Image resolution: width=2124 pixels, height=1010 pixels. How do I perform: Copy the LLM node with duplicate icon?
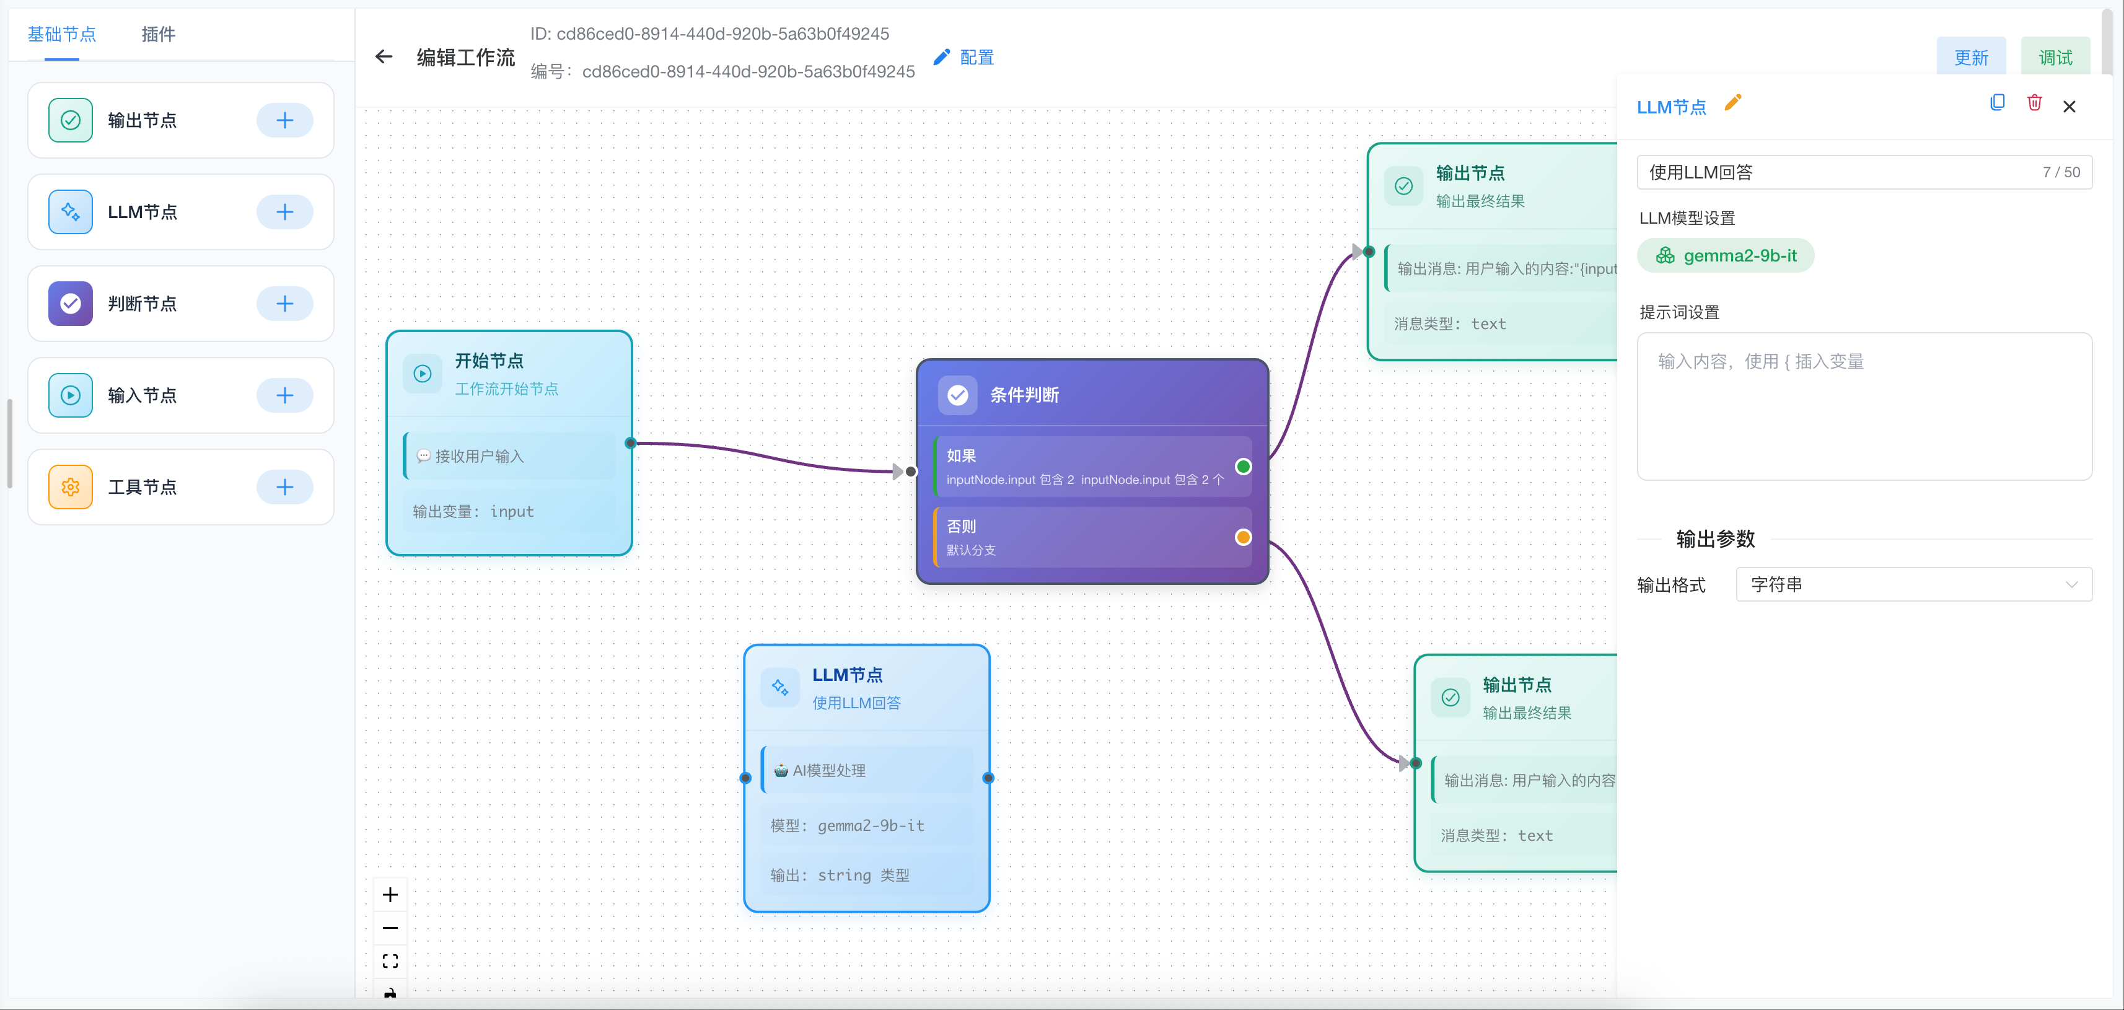point(1997,103)
